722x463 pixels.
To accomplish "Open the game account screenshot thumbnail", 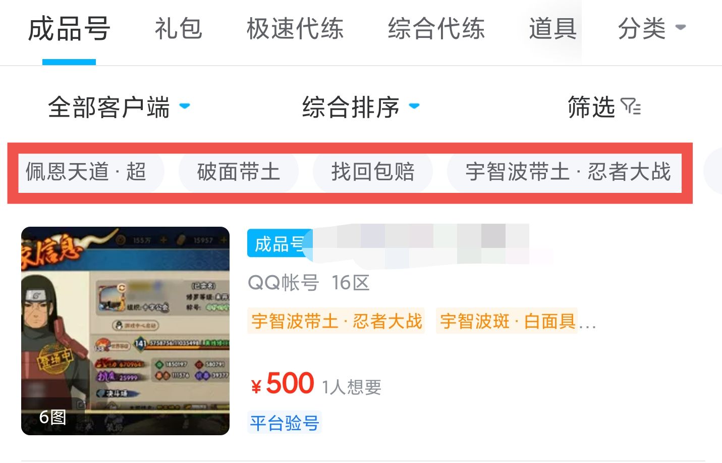I will (x=125, y=331).
